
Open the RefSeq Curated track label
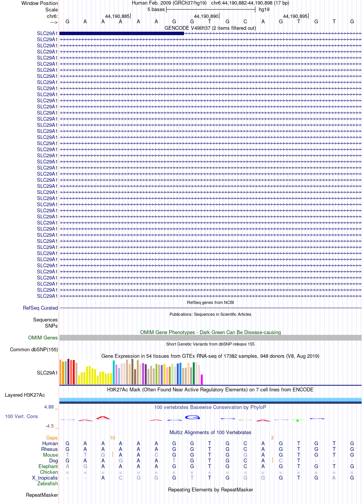[x=40, y=308]
